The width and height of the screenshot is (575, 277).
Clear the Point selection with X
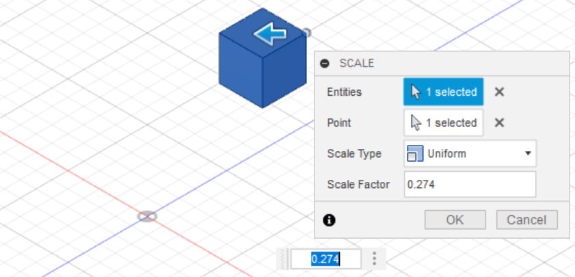499,122
